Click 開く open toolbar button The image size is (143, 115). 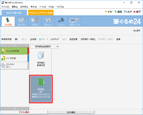17,39
